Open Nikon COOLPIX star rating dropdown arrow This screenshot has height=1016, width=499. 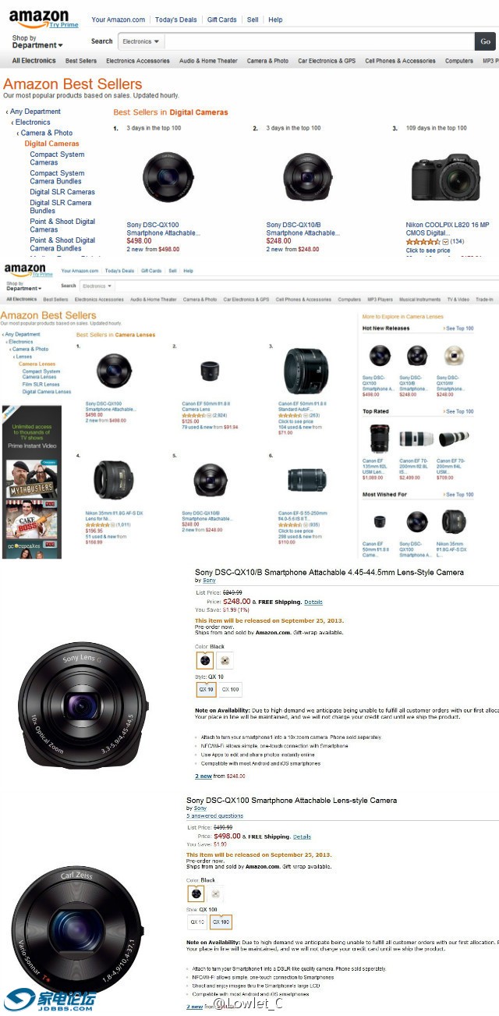click(445, 242)
